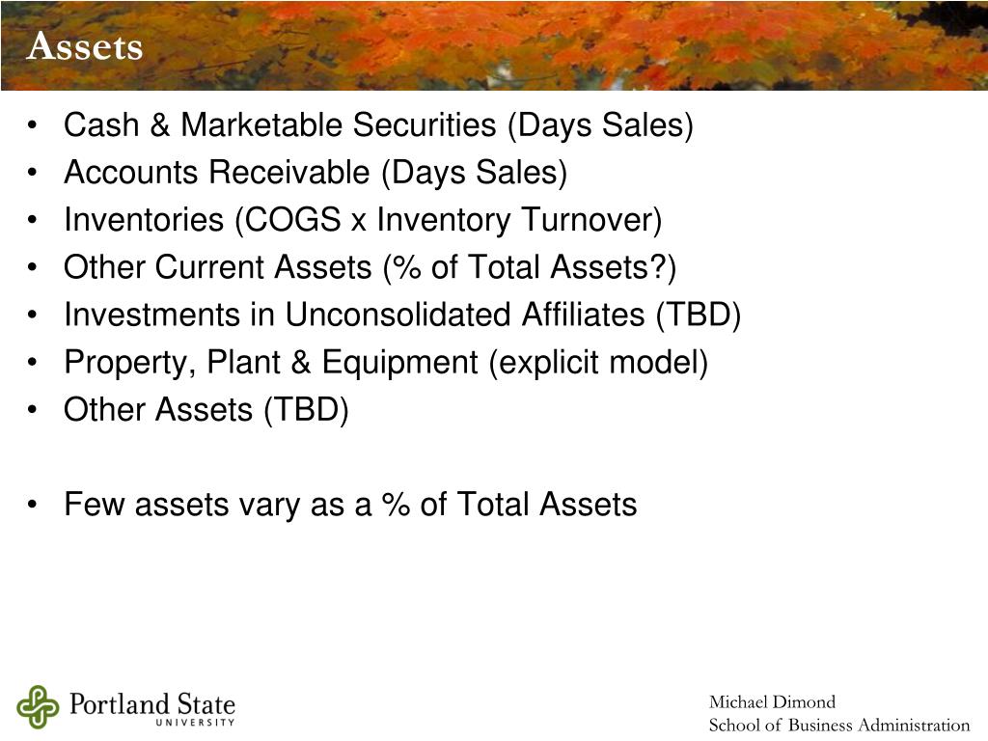Click School of Business Administration text
Viewport: 988px width, 741px height.
pos(839,725)
